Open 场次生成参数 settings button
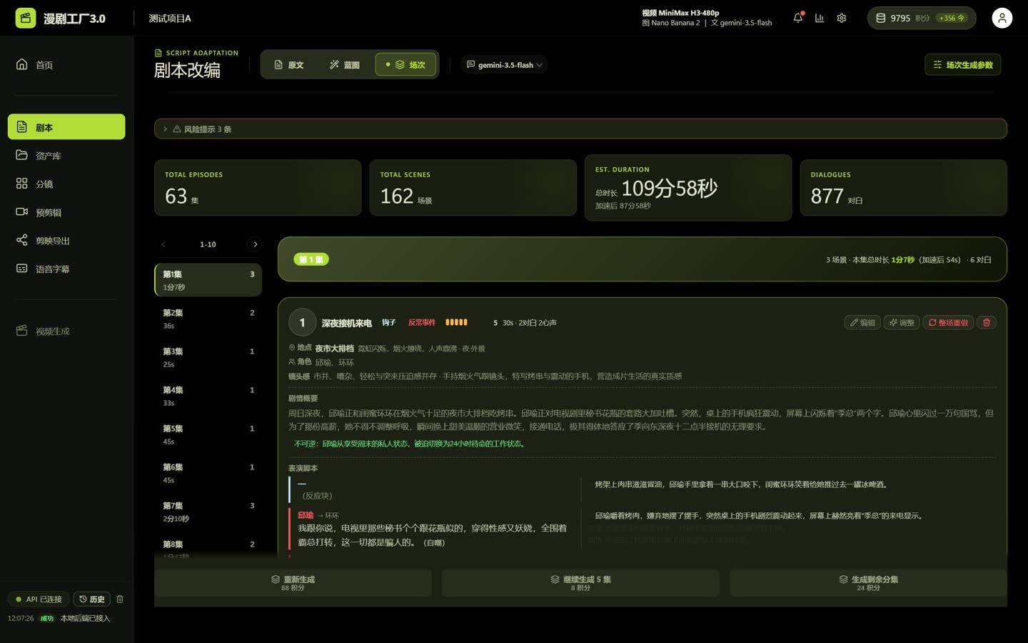The width and height of the screenshot is (1028, 643). coord(963,65)
